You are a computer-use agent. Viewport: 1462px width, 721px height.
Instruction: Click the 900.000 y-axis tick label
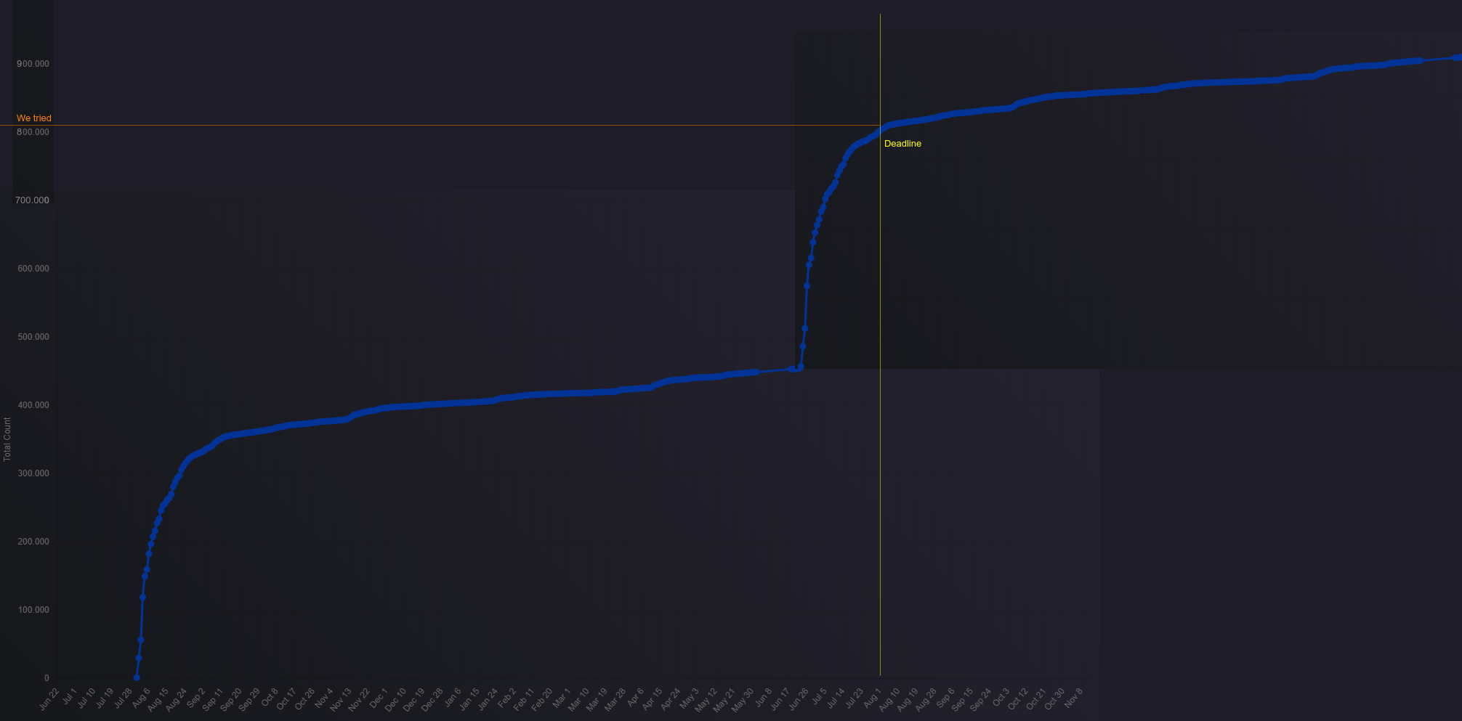click(x=33, y=64)
